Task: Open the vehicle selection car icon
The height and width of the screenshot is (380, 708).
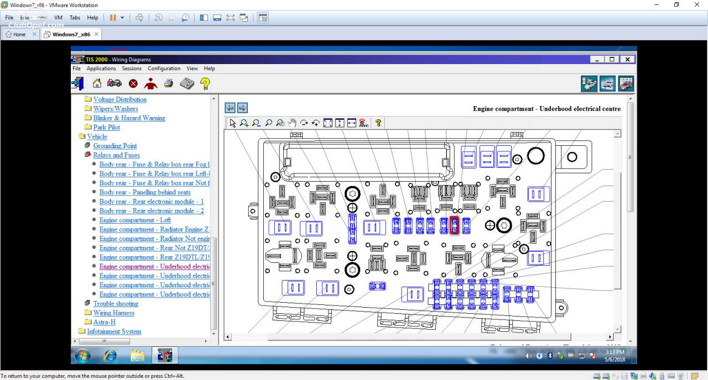Action: point(114,83)
